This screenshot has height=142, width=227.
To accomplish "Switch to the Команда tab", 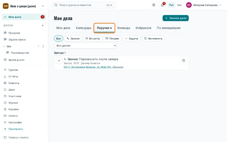I will click(x=124, y=28).
